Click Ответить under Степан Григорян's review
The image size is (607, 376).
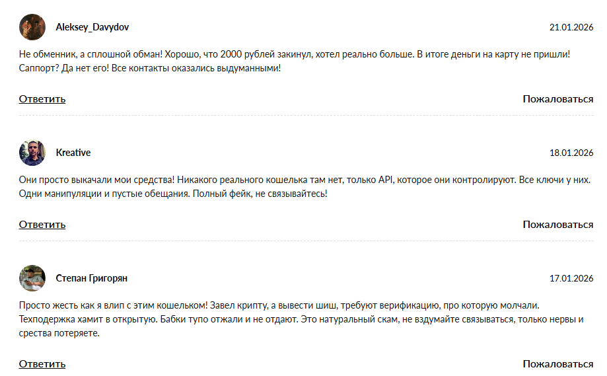pyautogui.click(x=42, y=364)
